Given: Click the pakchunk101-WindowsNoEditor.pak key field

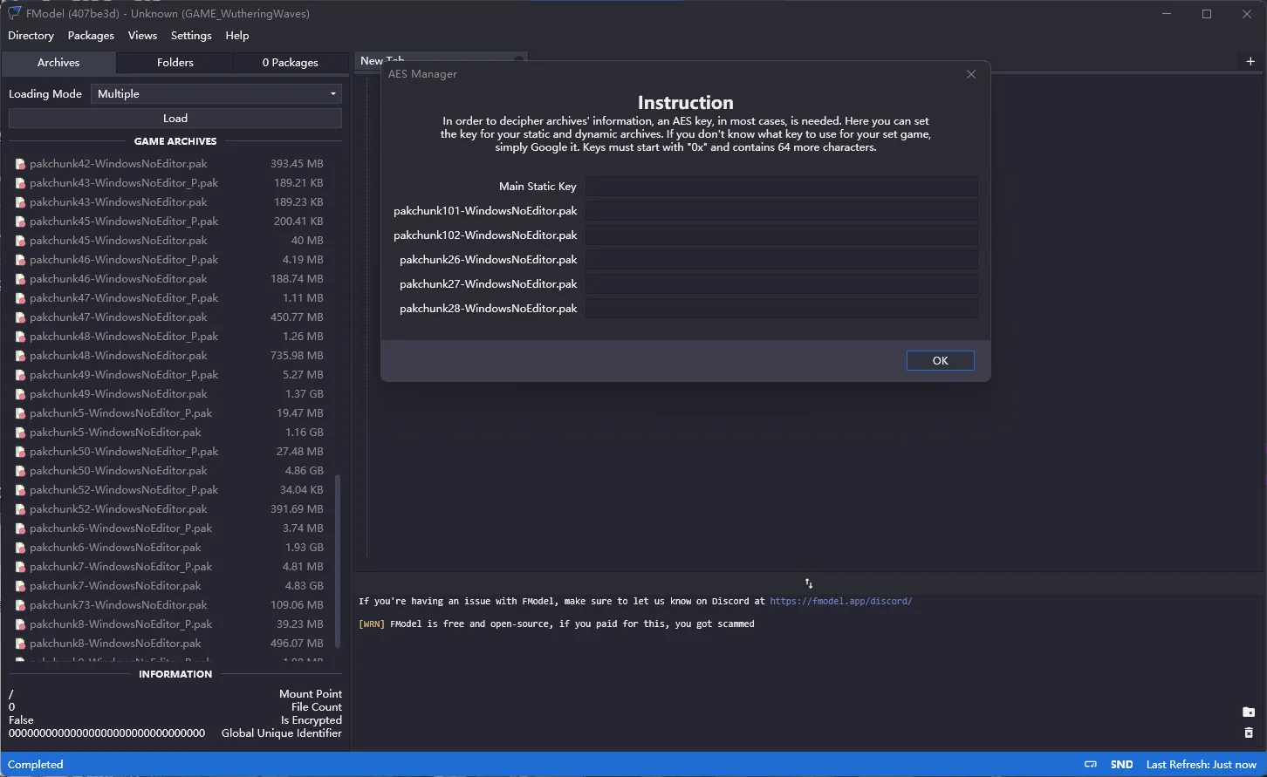Looking at the screenshot, I should click(x=782, y=211).
